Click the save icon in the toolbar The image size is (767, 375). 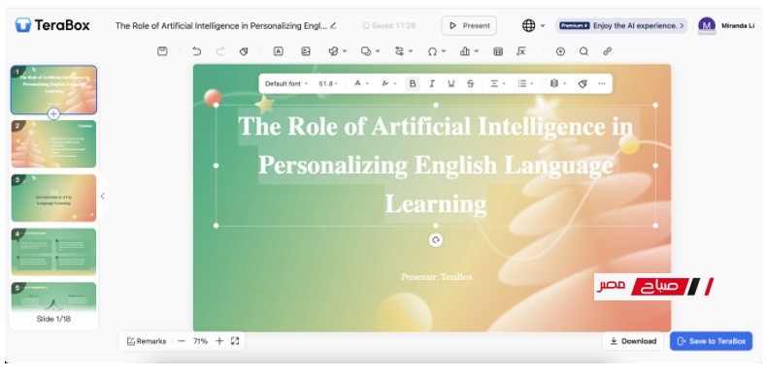click(162, 51)
